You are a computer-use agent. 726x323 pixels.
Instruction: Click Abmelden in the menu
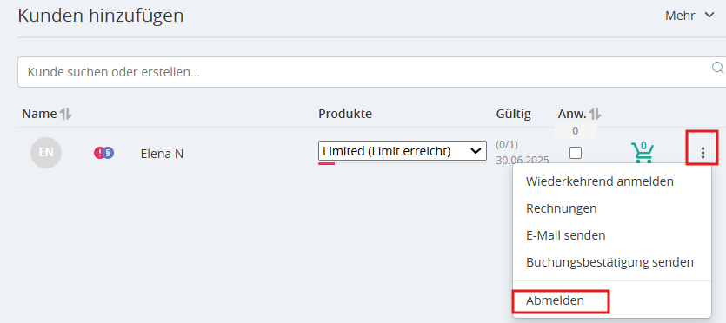point(555,300)
